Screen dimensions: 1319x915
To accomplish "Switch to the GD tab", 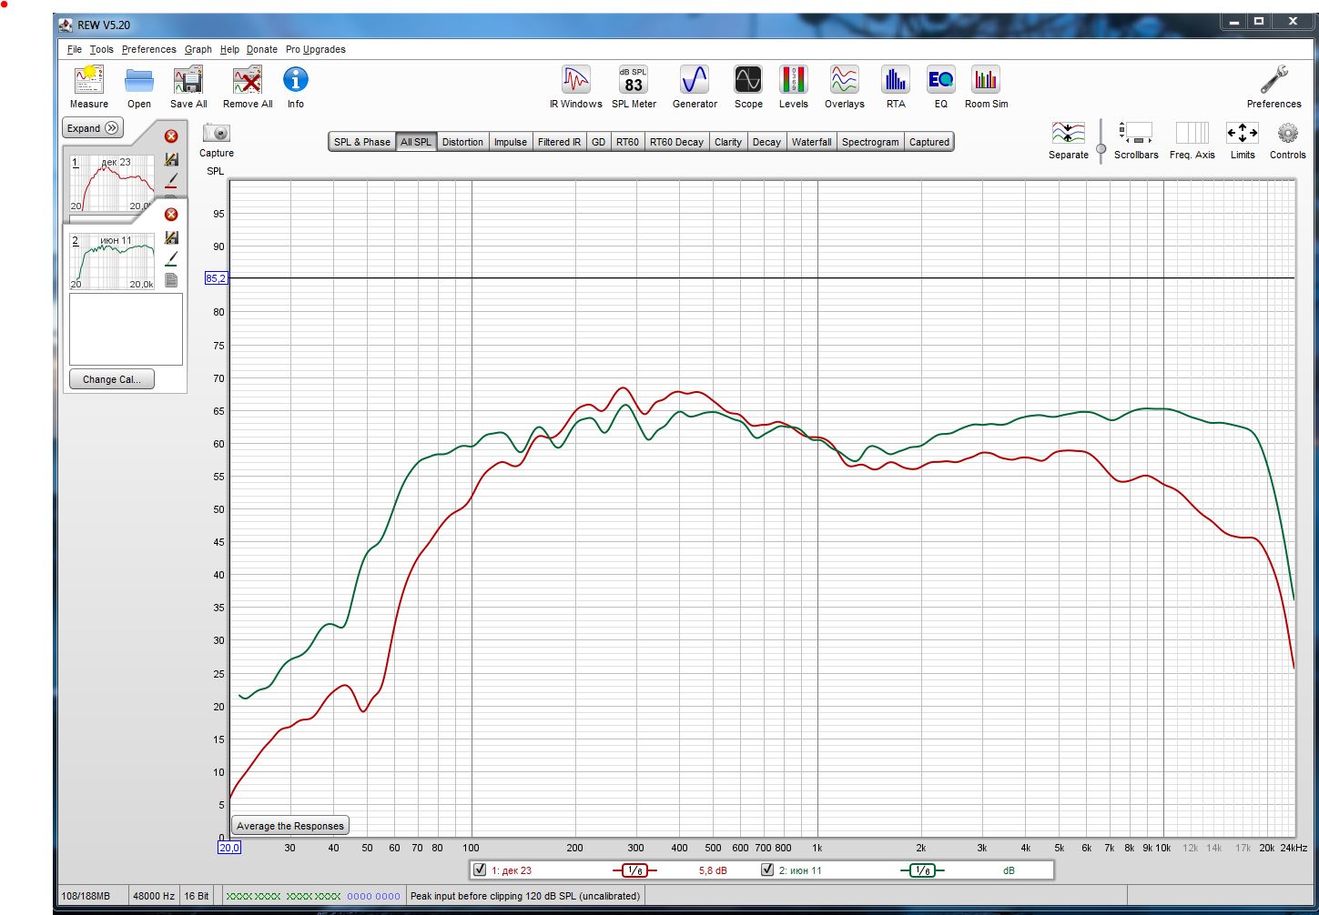I will pos(598,142).
